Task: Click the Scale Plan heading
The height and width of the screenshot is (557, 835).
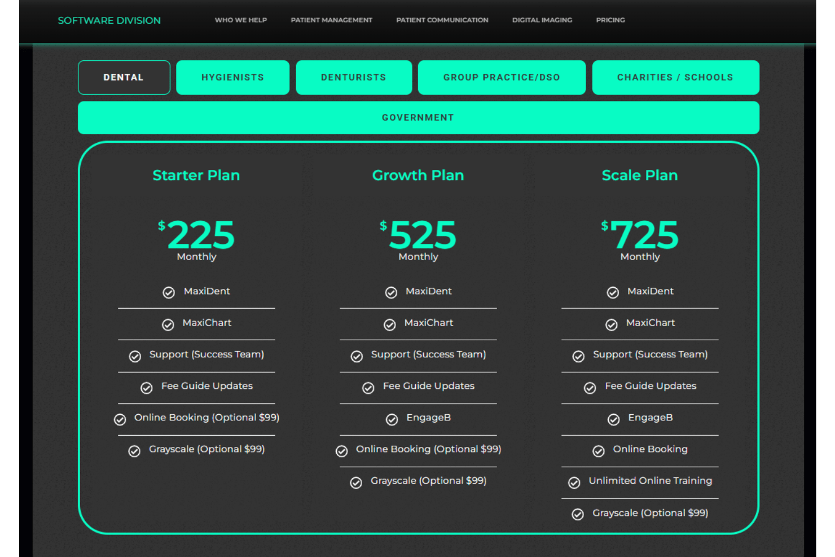Action: [640, 176]
